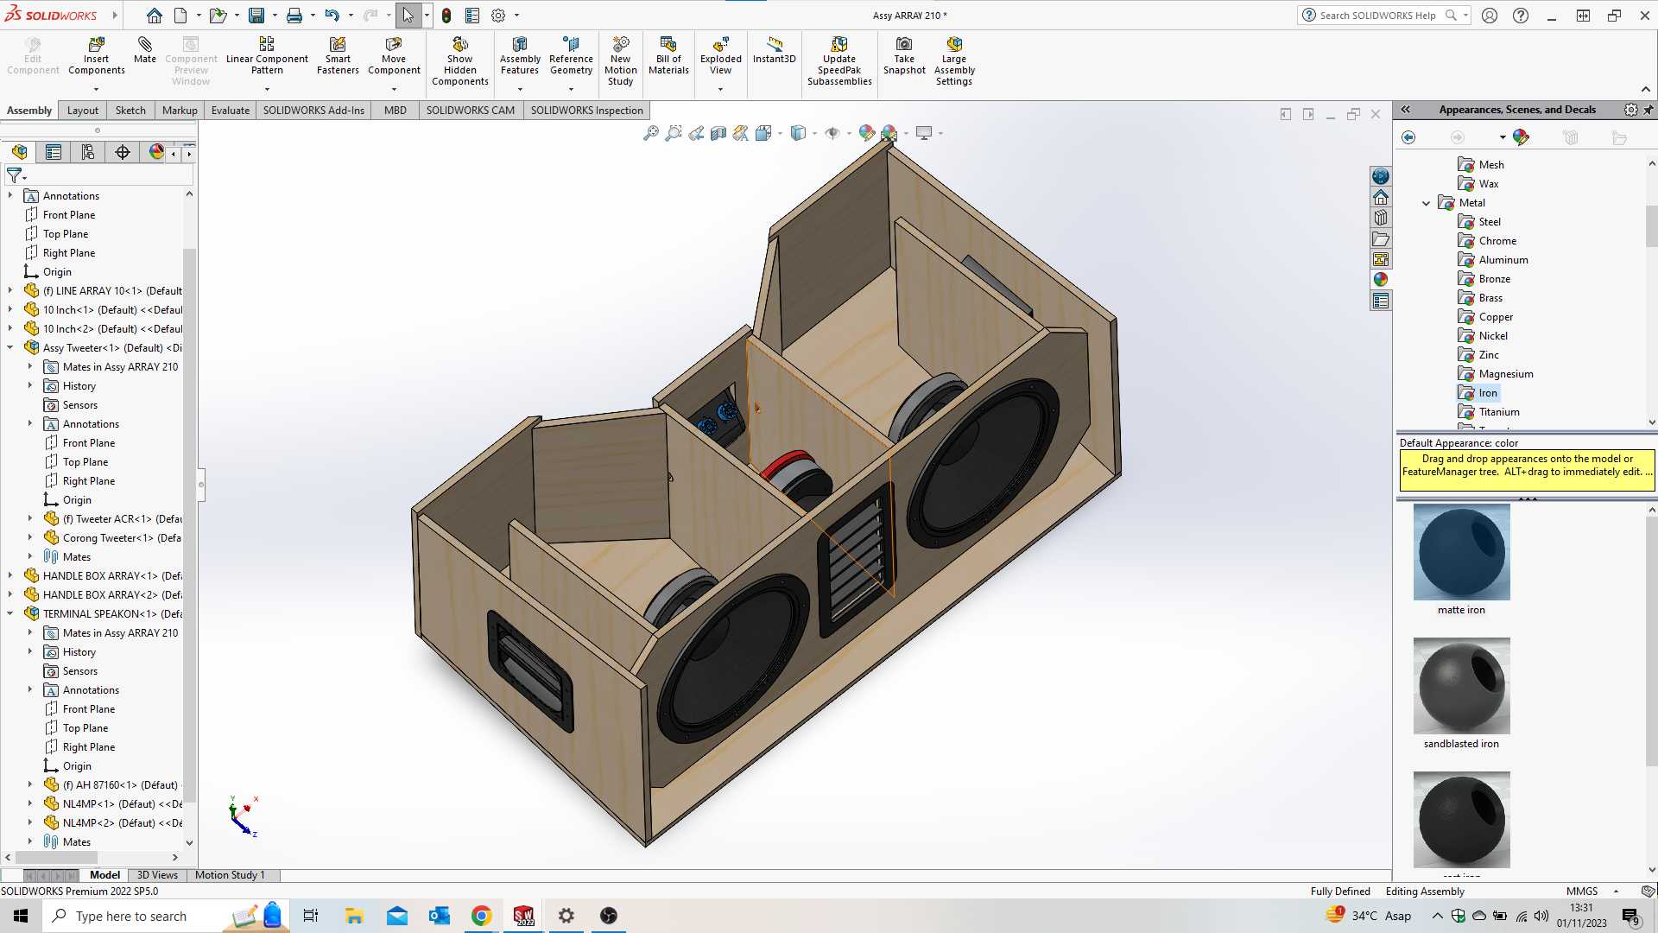Open the Section View tool
Screen dimensions: 1658x933
718,133
